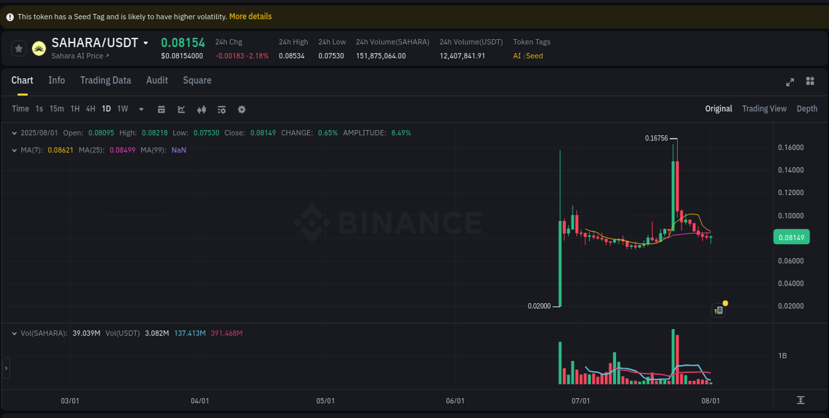Switch to the Trading Data tab

[x=105, y=80]
